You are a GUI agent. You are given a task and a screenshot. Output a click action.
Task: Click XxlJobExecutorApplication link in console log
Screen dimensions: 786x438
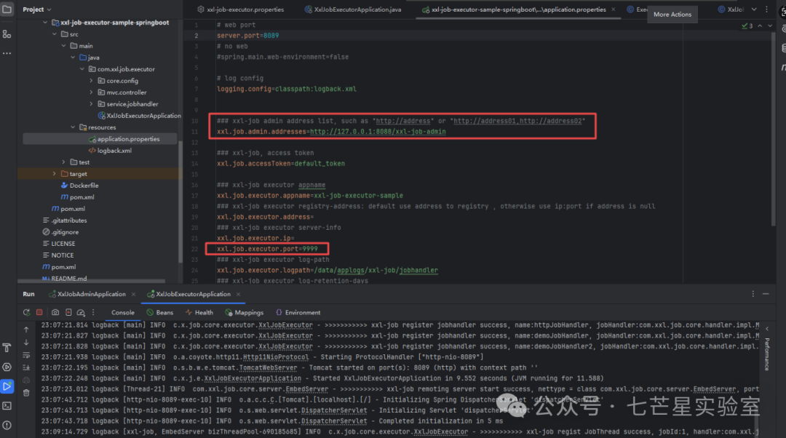(x=252, y=378)
